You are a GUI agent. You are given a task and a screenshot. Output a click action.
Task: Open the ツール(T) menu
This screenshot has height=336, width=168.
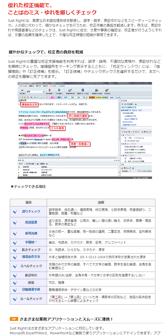click(53, 86)
